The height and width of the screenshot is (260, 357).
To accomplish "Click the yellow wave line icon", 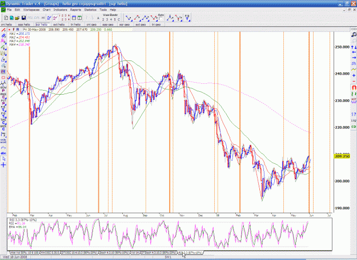I will pos(354,70).
